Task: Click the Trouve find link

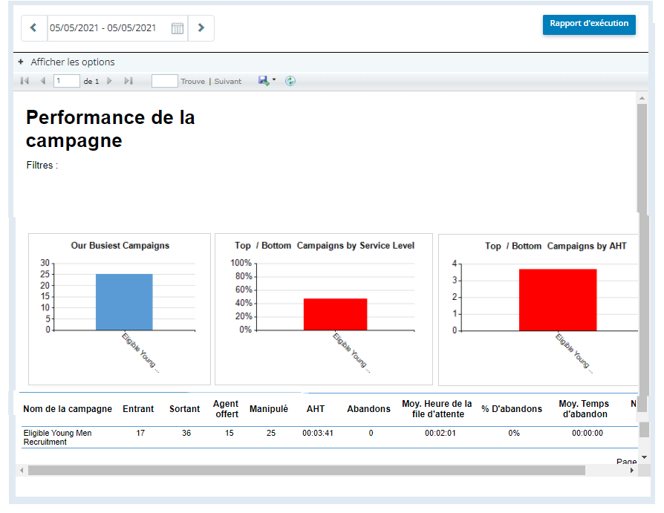Action: (192, 81)
